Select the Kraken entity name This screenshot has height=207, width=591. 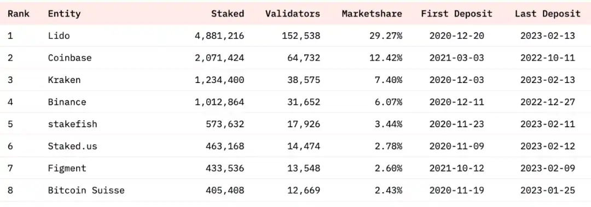tap(64, 80)
